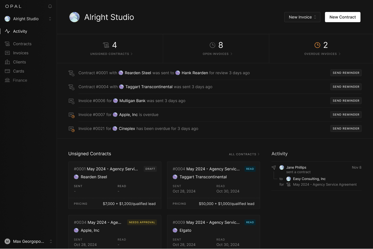The image size is (373, 249).
Task: Open the notifications bell
Action: [50, 6]
